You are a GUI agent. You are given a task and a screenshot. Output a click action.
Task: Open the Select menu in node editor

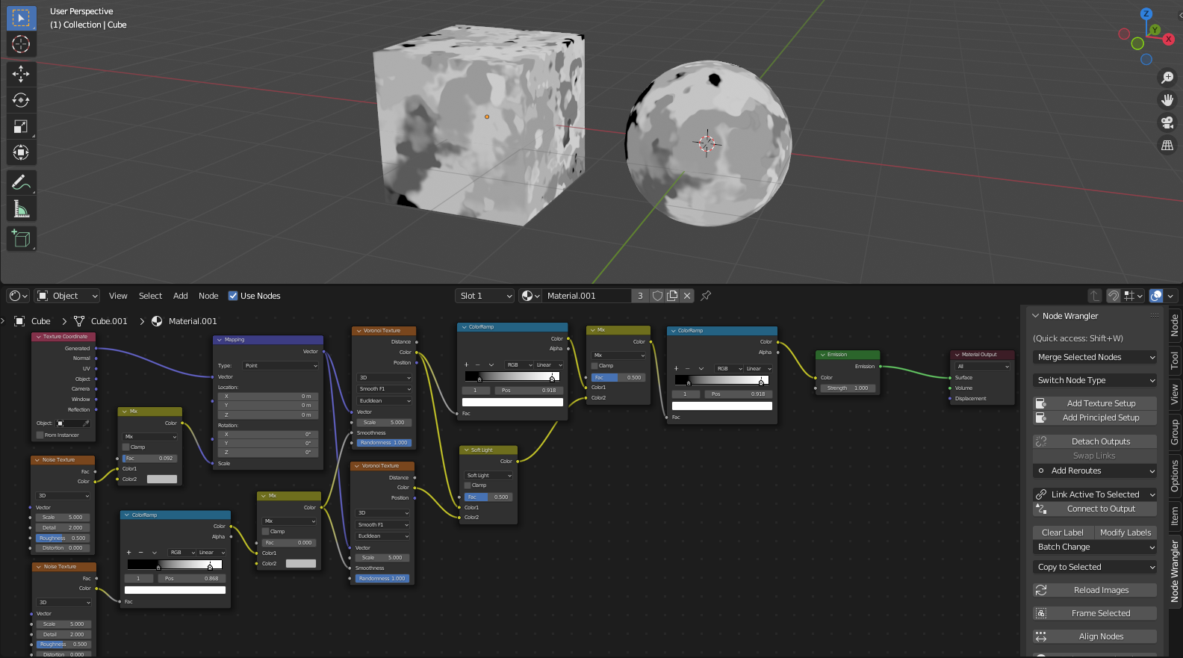click(150, 296)
